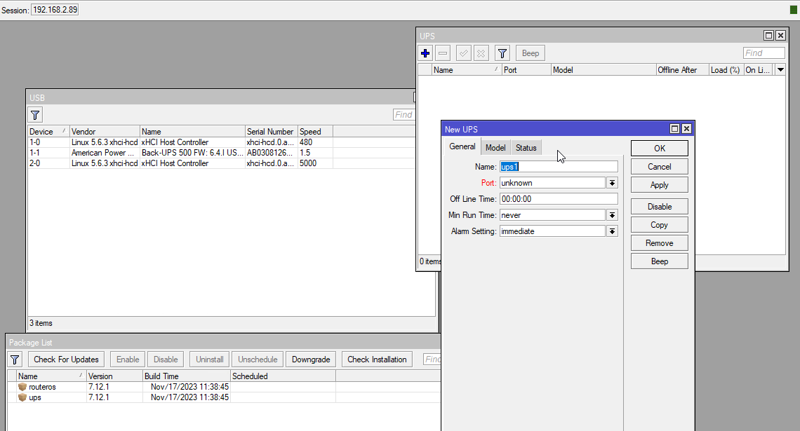Click the disable cross icon in UPS toolbar
This screenshot has height=431, width=800.
coord(481,53)
